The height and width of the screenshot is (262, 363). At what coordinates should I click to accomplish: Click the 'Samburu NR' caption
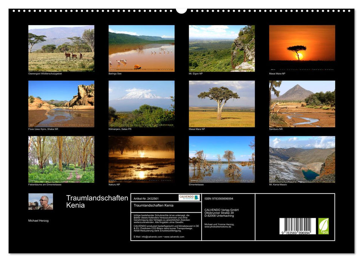point(276,129)
